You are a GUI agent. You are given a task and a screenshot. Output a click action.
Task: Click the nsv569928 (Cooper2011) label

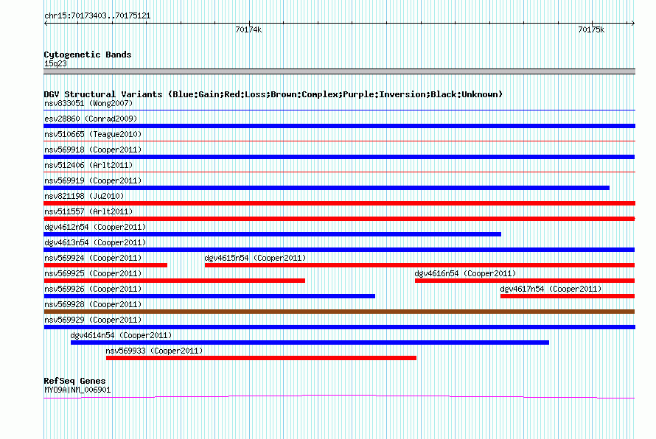pyautogui.click(x=93, y=304)
